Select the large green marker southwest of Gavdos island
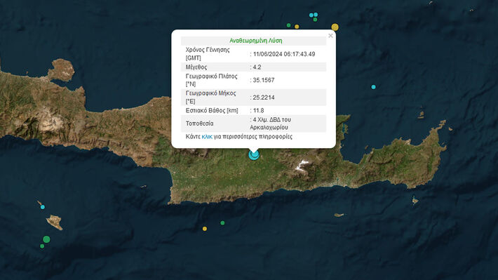Image resolution: width=498 pixels, height=280 pixels. point(46,239)
